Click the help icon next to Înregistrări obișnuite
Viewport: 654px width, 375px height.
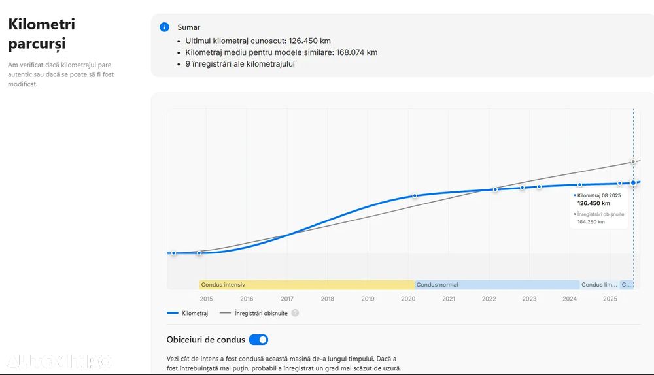click(x=295, y=313)
